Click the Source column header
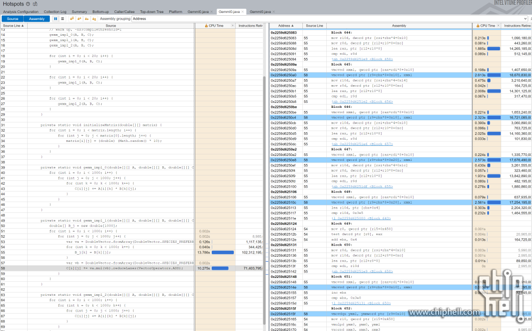 point(111,25)
